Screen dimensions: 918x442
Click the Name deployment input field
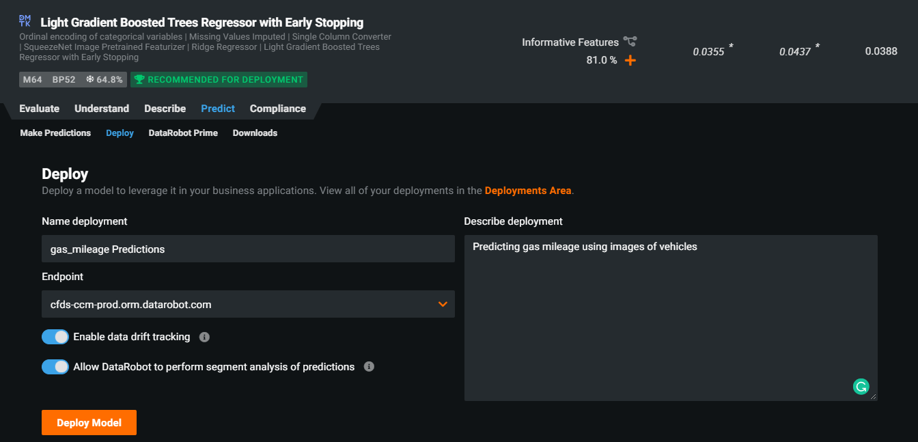[x=248, y=249]
